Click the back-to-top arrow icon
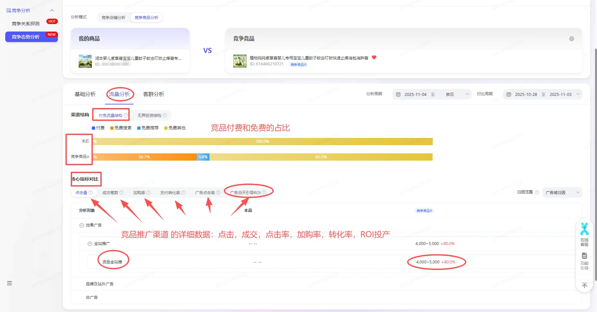This screenshot has width=597, height=312. pyautogui.click(x=584, y=285)
